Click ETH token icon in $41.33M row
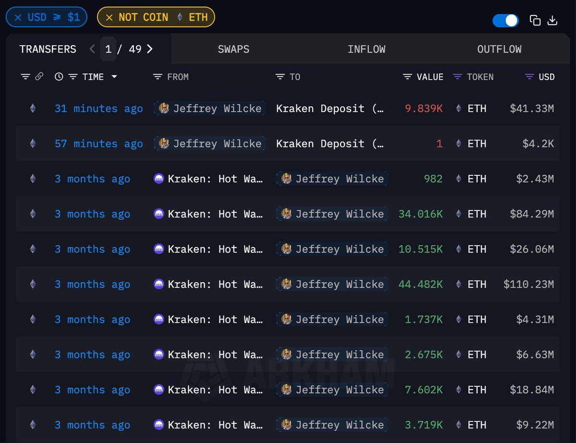Image resolution: width=576 pixels, height=443 pixels. click(459, 109)
